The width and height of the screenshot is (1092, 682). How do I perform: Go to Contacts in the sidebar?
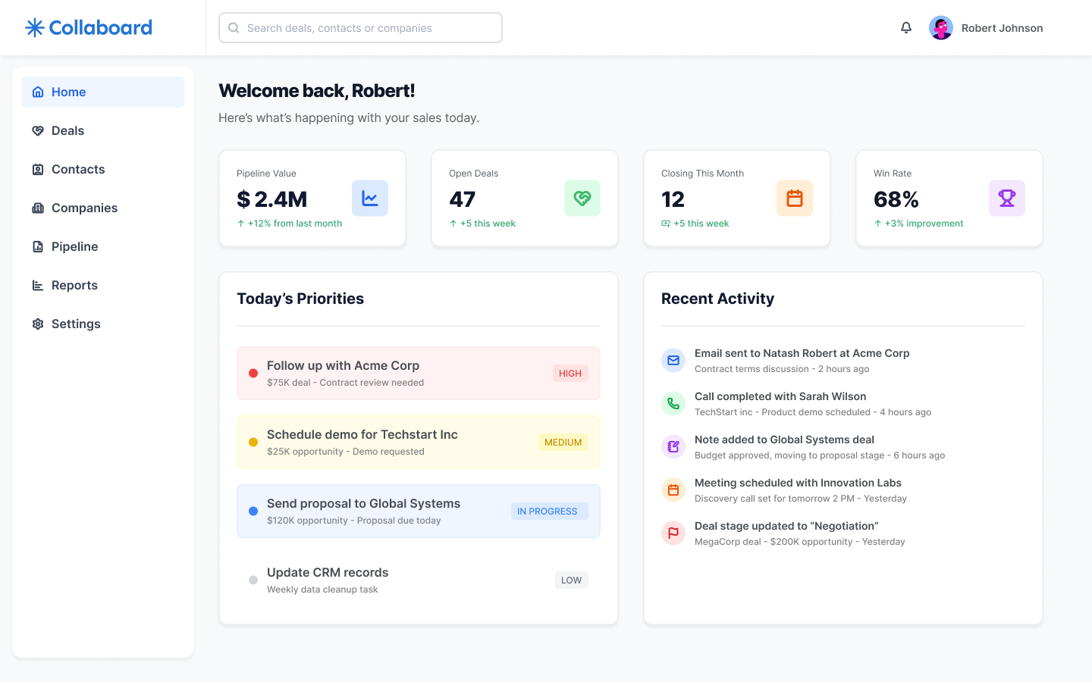point(77,170)
